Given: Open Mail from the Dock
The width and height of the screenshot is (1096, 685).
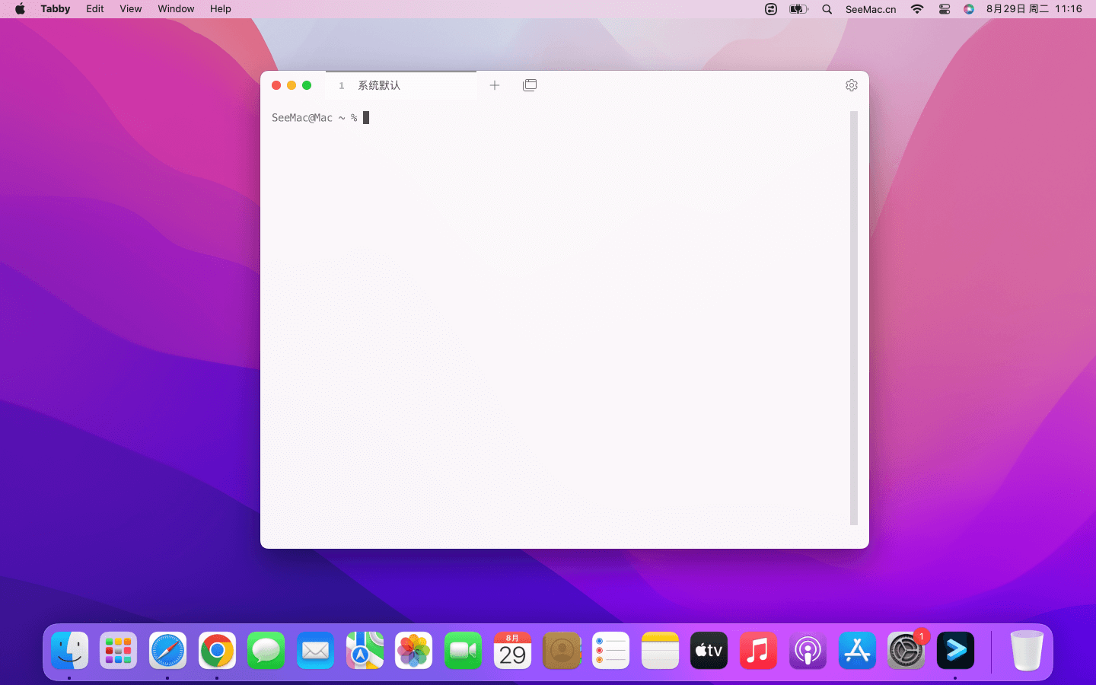Looking at the screenshot, I should [315, 651].
